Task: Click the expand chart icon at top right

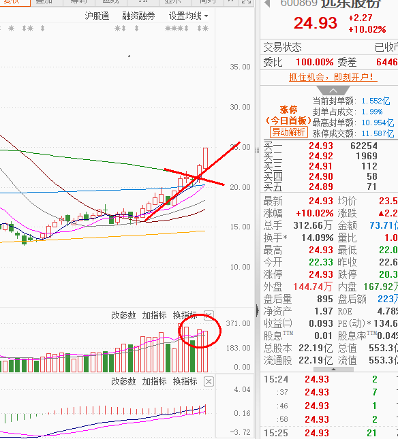Action: coord(247,1)
